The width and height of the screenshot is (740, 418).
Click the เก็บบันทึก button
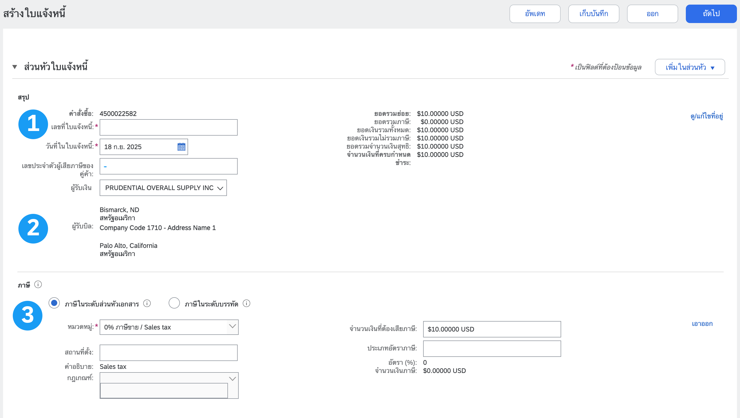(x=594, y=14)
